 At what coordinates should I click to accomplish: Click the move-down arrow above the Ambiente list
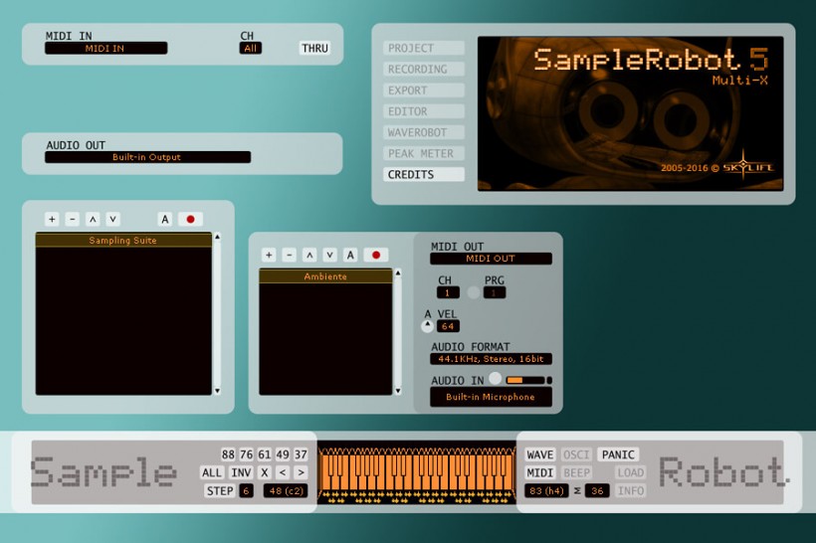tap(329, 255)
